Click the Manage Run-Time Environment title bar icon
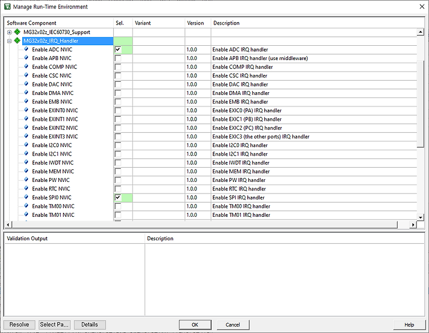Image resolution: width=429 pixels, height=333 pixels. point(7,6)
